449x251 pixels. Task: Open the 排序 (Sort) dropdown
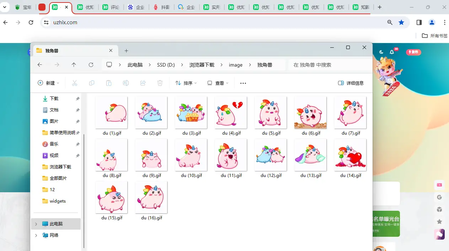pos(186,83)
